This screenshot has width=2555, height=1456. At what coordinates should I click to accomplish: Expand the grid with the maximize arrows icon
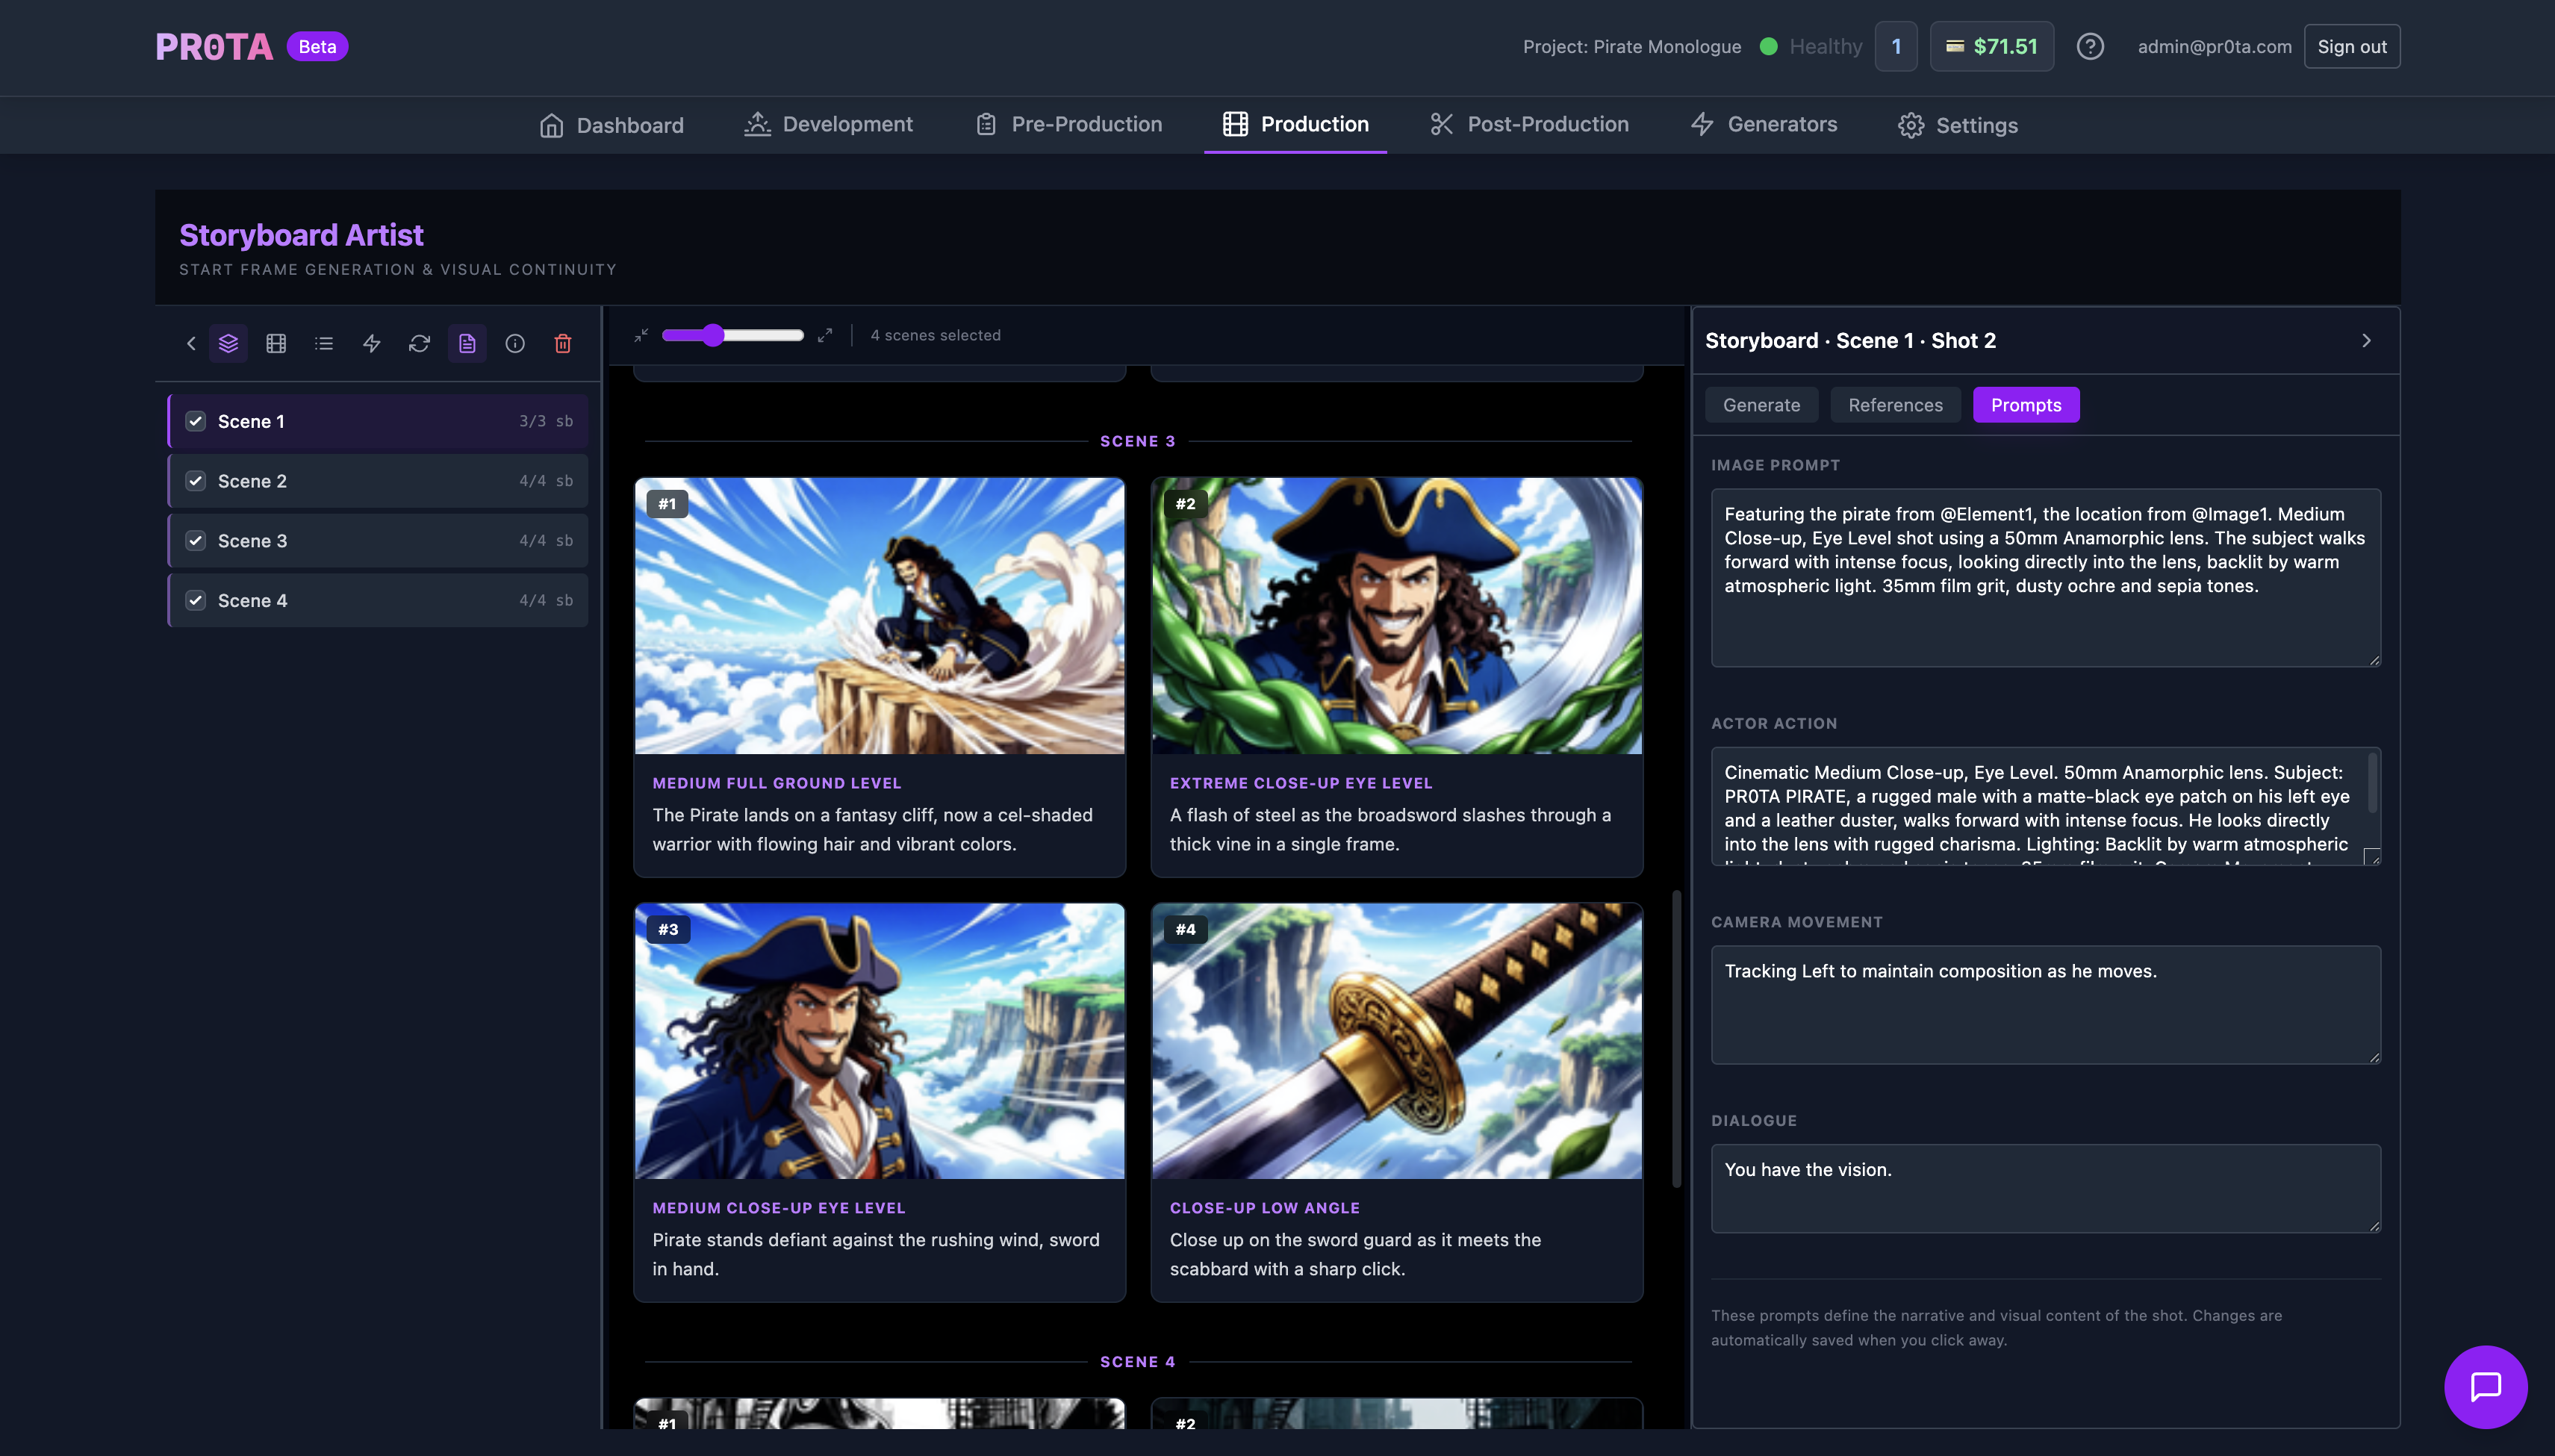(825, 335)
